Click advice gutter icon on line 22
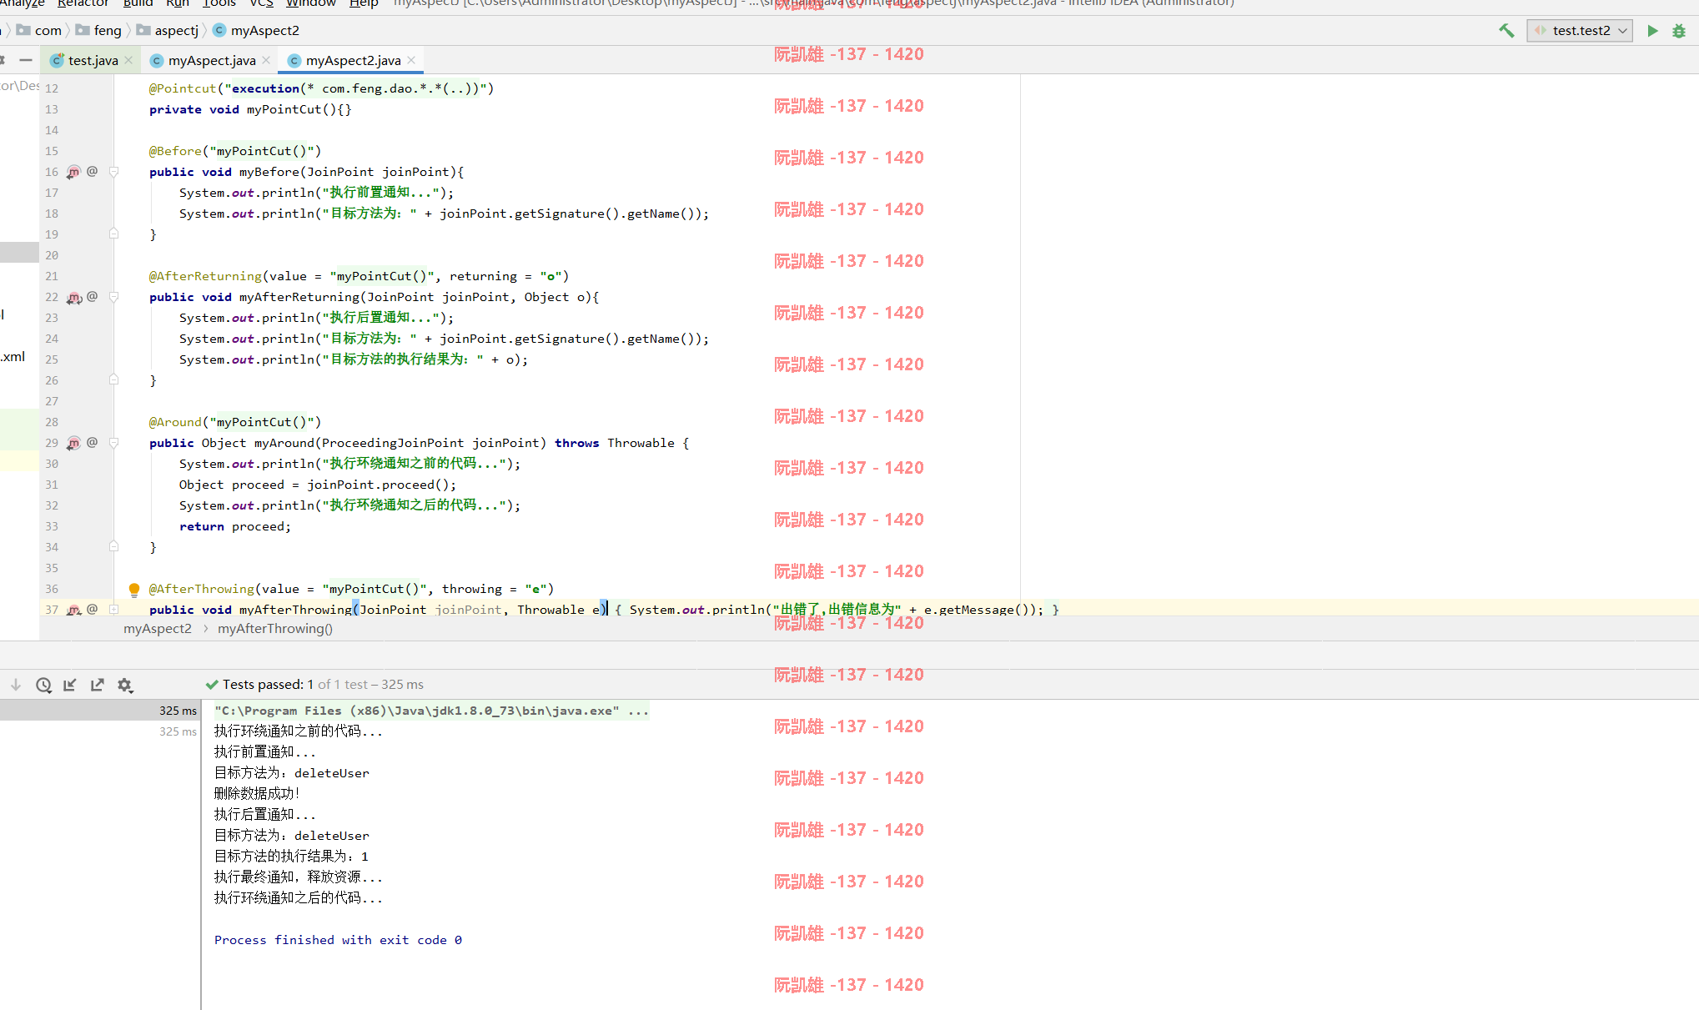The width and height of the screenshot is (1699, 1010). [x=73, y=297]
